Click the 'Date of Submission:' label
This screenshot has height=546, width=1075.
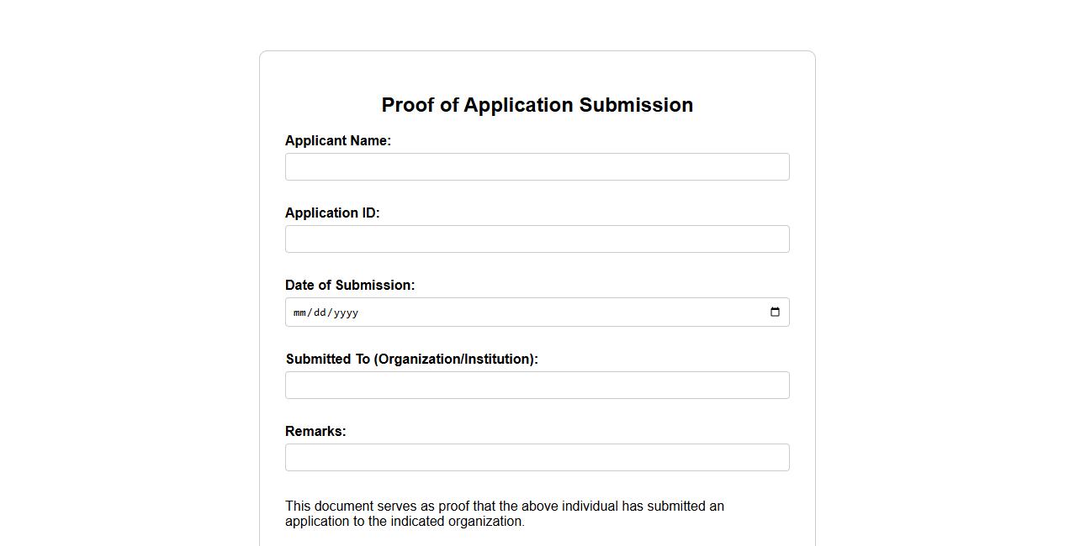tap(349, 286)
